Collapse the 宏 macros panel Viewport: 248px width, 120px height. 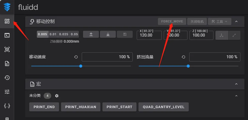tap(236, 84)
